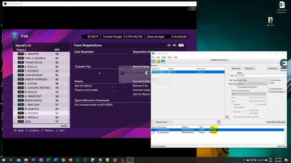Click the red delete-all-addresses circle icon

219,122
